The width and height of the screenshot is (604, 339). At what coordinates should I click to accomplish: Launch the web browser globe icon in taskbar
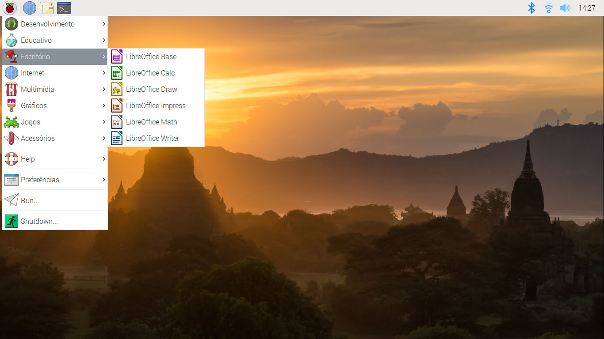pos(29,8)
